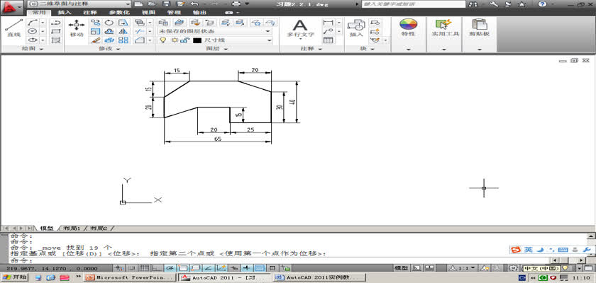The width and height of the screenshot is (596, 283).
Task: Open the current layer dropdown 尺寸线
Action: 215,40
